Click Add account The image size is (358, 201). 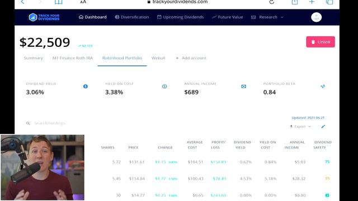191,58
